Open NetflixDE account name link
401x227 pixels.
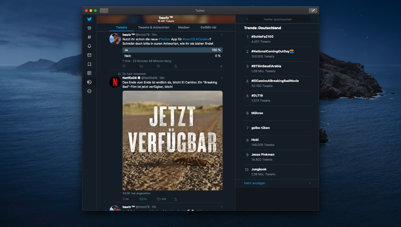tap(130, 78)
